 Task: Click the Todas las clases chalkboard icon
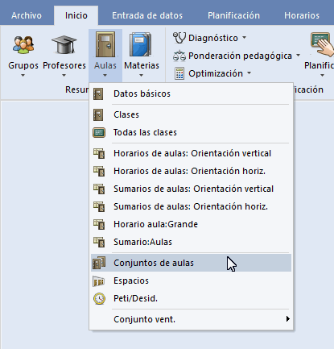(x=99, y=132)
